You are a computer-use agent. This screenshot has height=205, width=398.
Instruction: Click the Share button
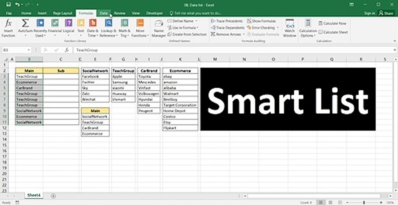386,13
